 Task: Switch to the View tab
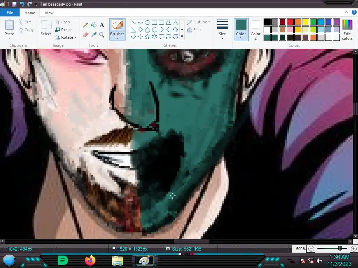tap(49, 13)
